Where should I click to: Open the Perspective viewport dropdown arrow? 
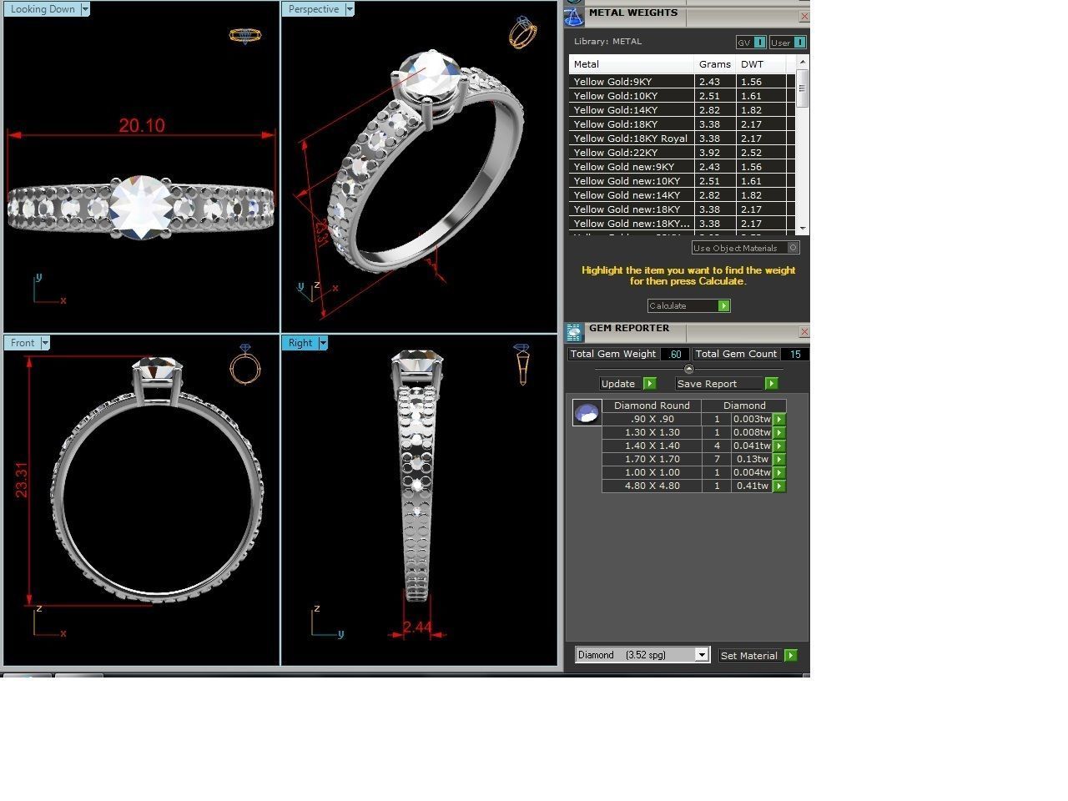click(x=350, y=9)
